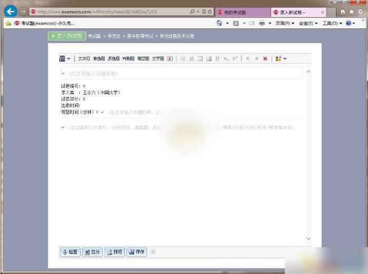Click the colored blocks icon in toolbar
This screenshot has height=274, width=368.
click(x=279, y=58)
